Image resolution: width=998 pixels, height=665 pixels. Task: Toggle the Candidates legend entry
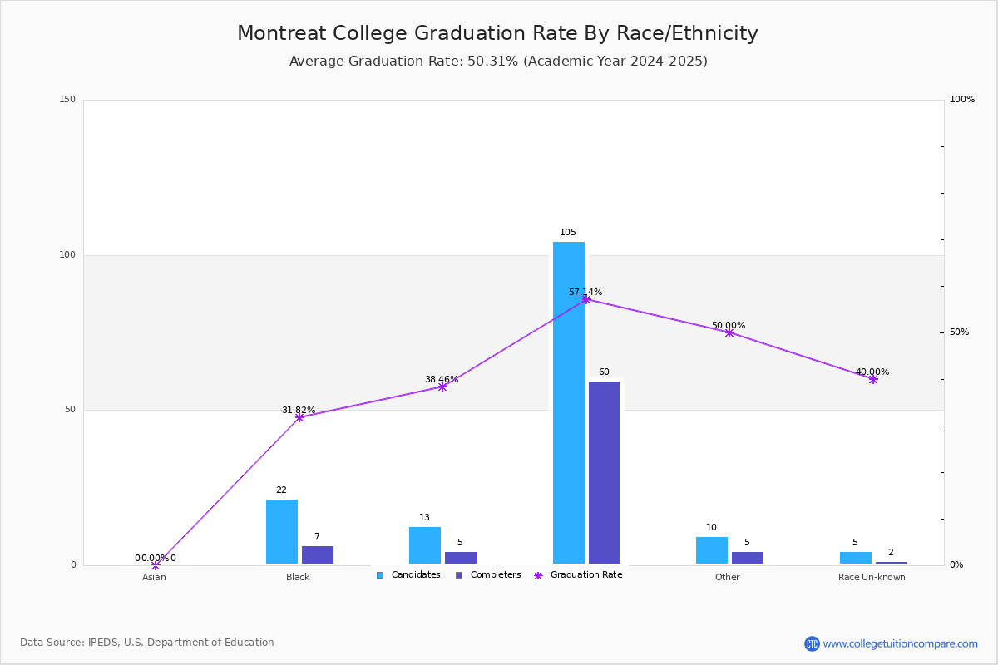coord(408,575)
